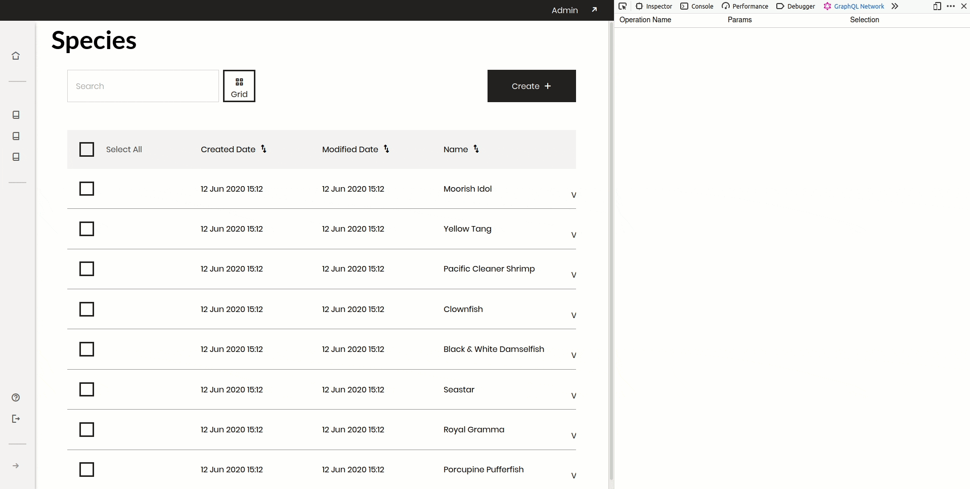Expand the Seastar row chevron

point(574,395)
